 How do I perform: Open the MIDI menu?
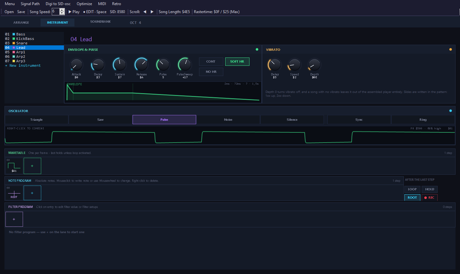click(102, 4)
